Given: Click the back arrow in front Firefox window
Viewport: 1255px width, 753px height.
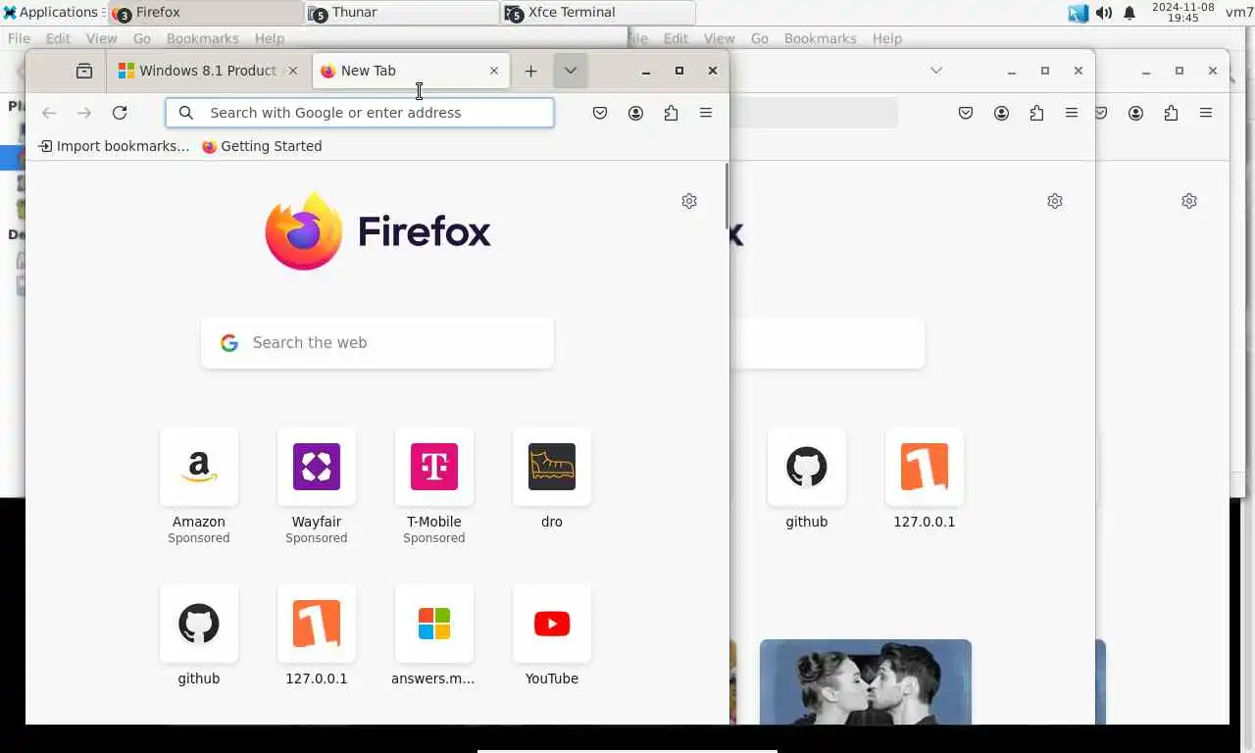Looking at the screenshot, I should click(x=49, y=113).
